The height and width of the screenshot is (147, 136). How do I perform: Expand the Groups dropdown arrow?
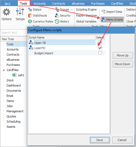tap(72, 9)
